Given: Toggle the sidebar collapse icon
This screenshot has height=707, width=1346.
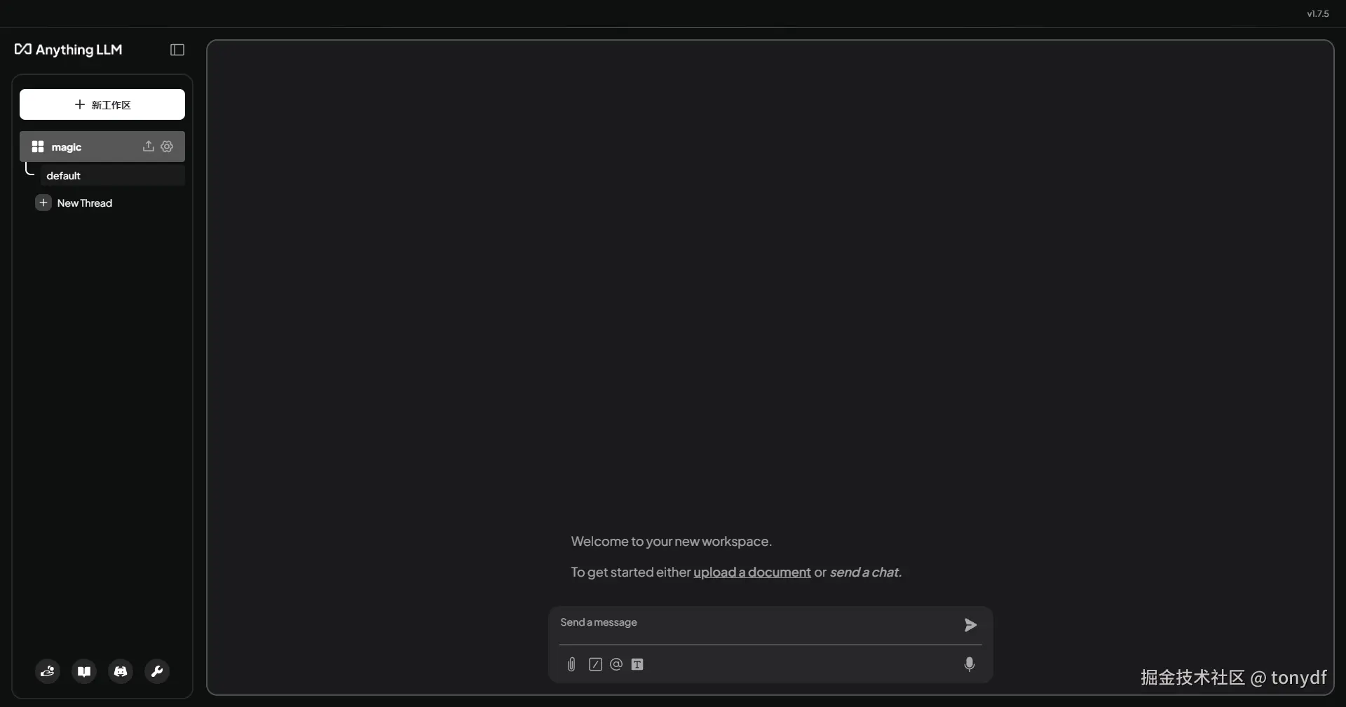Looking at the screenshot, I should click(177, 50).
